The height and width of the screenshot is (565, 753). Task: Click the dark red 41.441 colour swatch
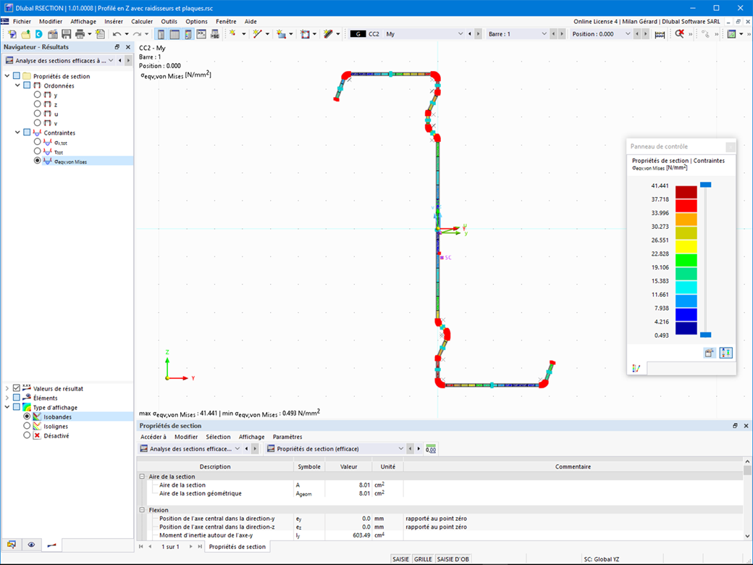[686, 192]
